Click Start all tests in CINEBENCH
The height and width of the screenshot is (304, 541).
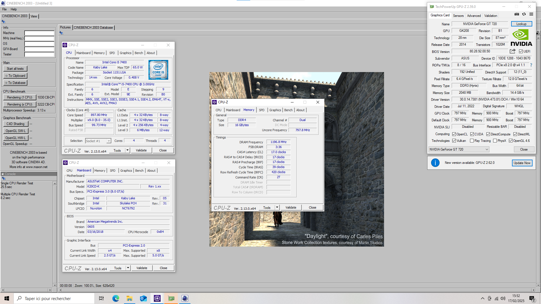(15, 69)
